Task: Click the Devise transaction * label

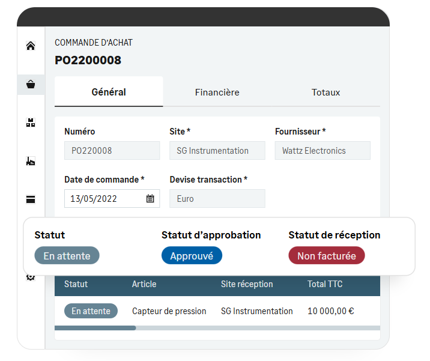Action: (x=208, y=180)
